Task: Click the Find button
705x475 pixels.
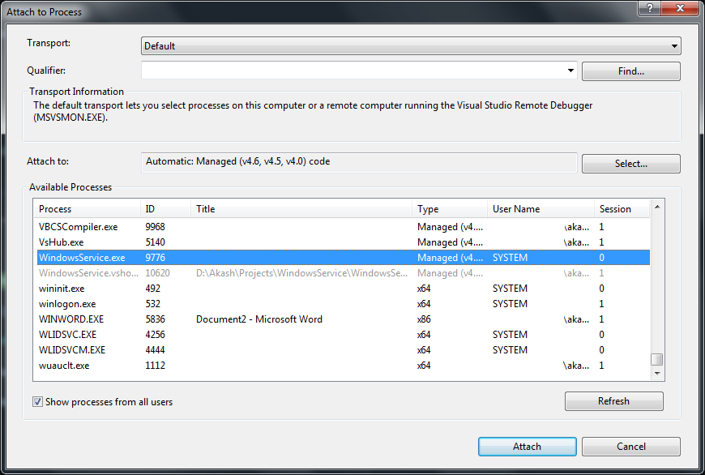Action: (630, 71)
